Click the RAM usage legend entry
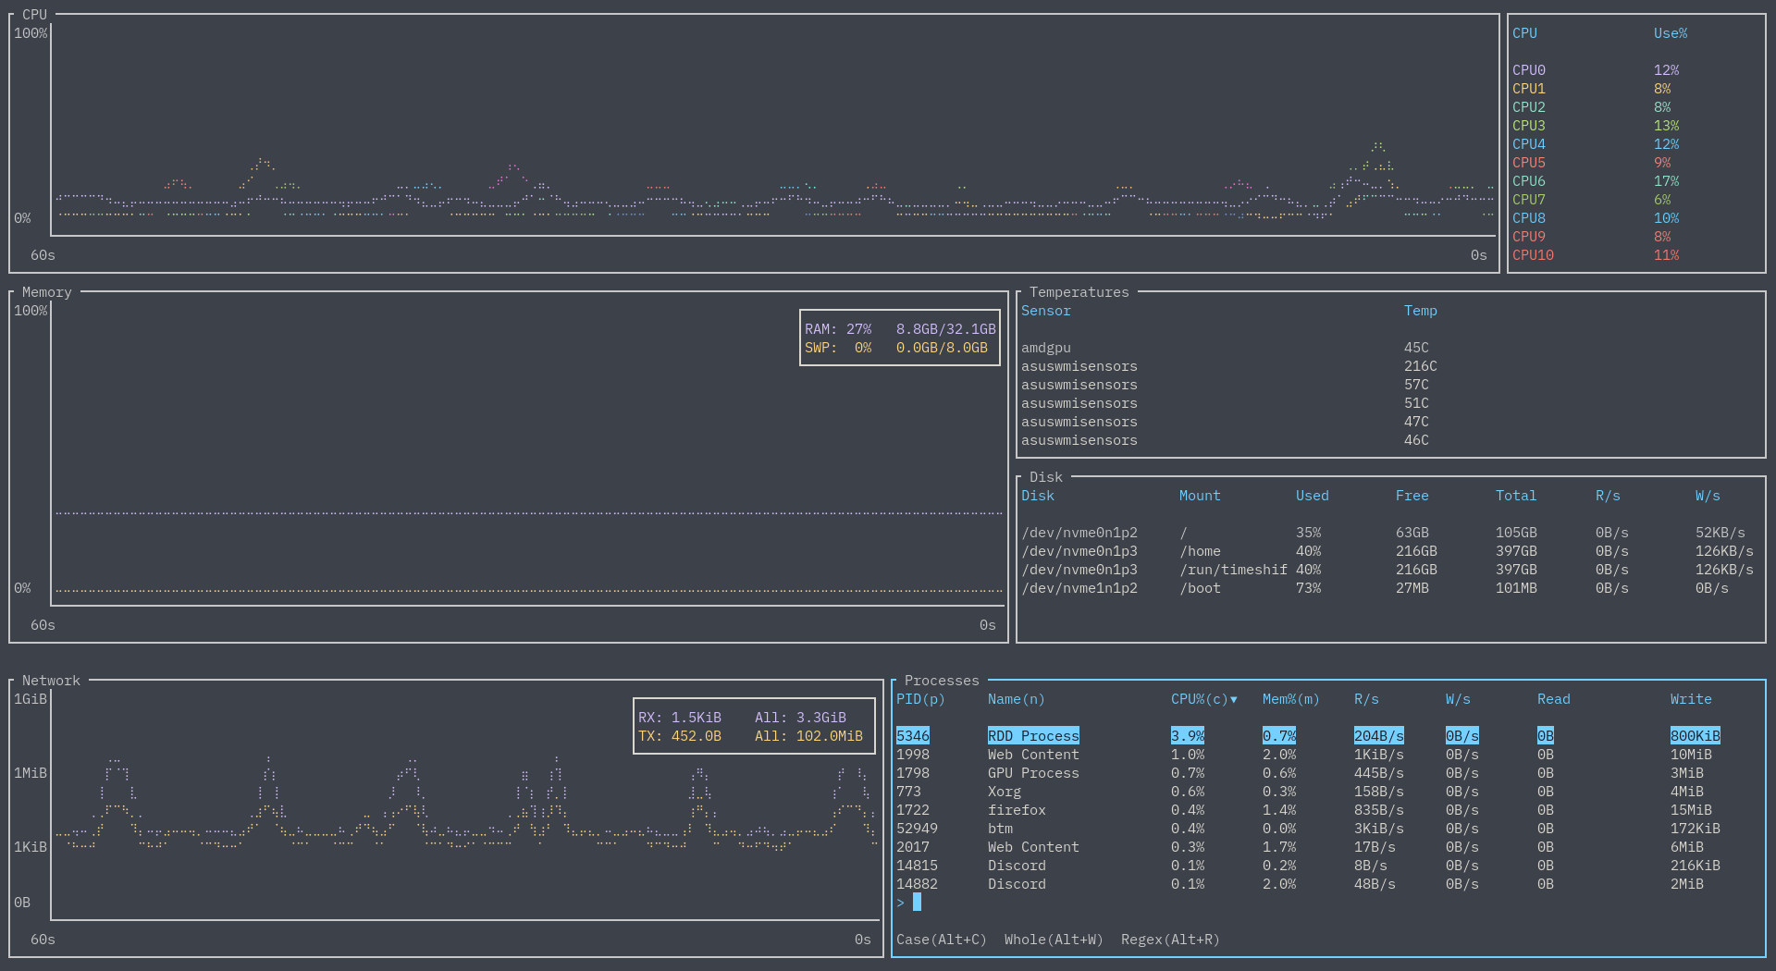 [900, 329]
